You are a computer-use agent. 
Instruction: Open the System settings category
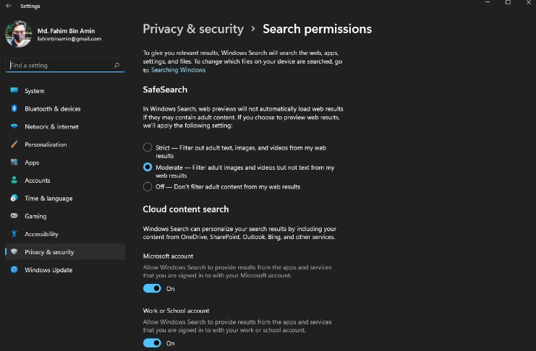65,91
